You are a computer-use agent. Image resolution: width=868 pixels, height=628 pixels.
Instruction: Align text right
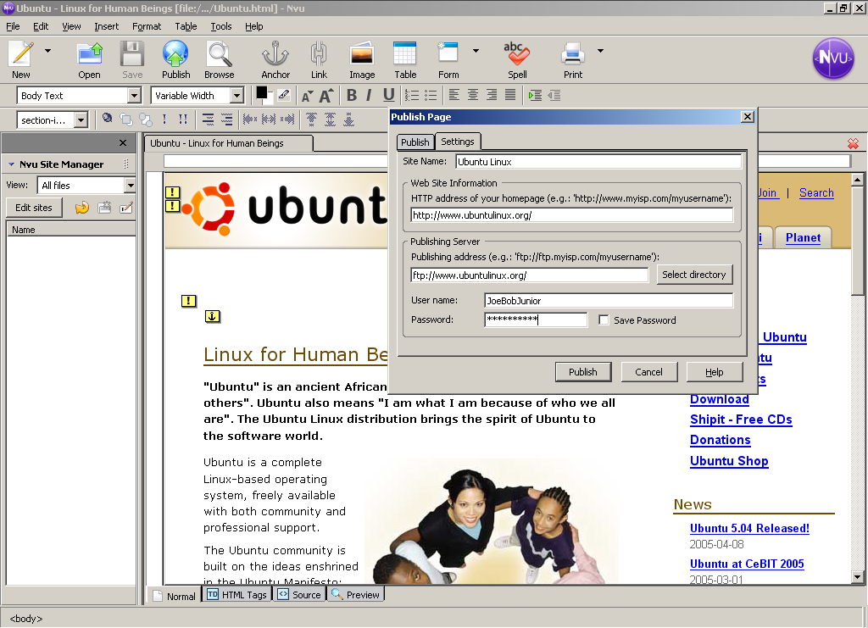point(492,95)
